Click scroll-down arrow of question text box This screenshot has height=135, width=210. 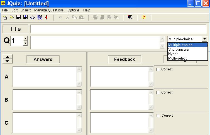[162, 46]
